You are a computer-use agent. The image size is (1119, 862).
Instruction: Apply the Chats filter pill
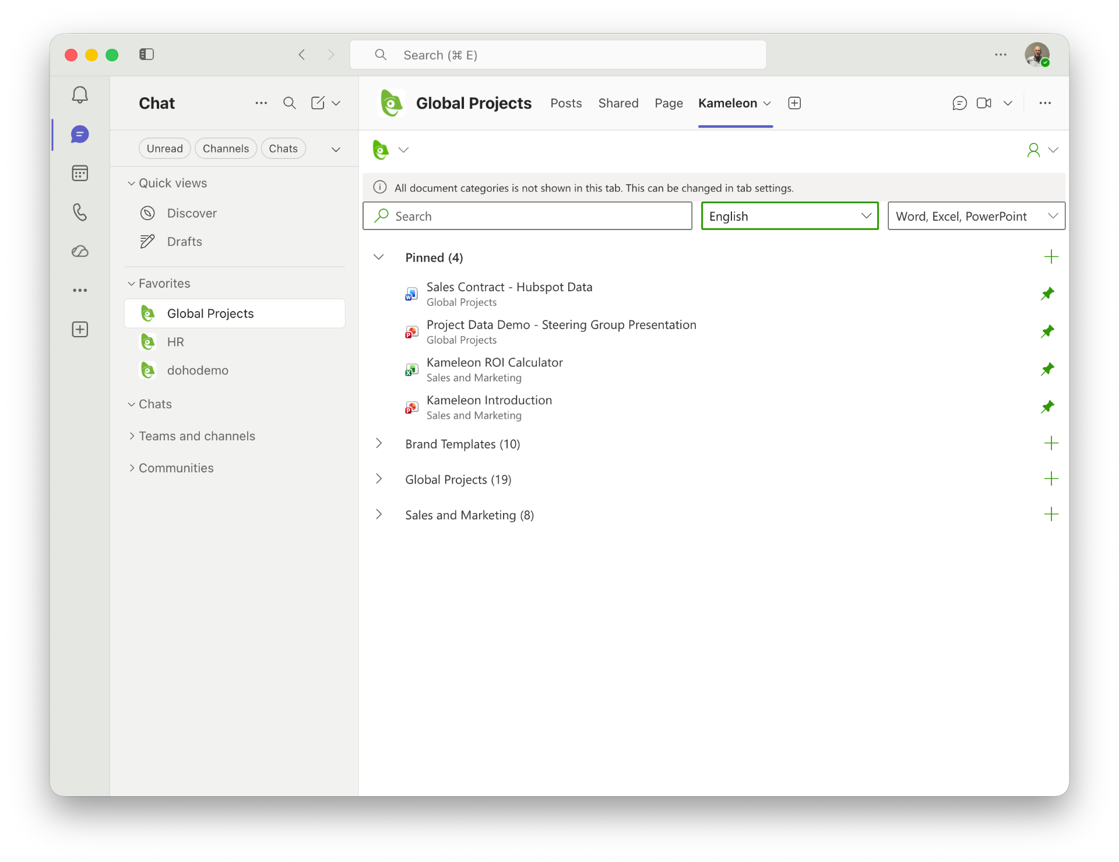[x=283, y=149]
